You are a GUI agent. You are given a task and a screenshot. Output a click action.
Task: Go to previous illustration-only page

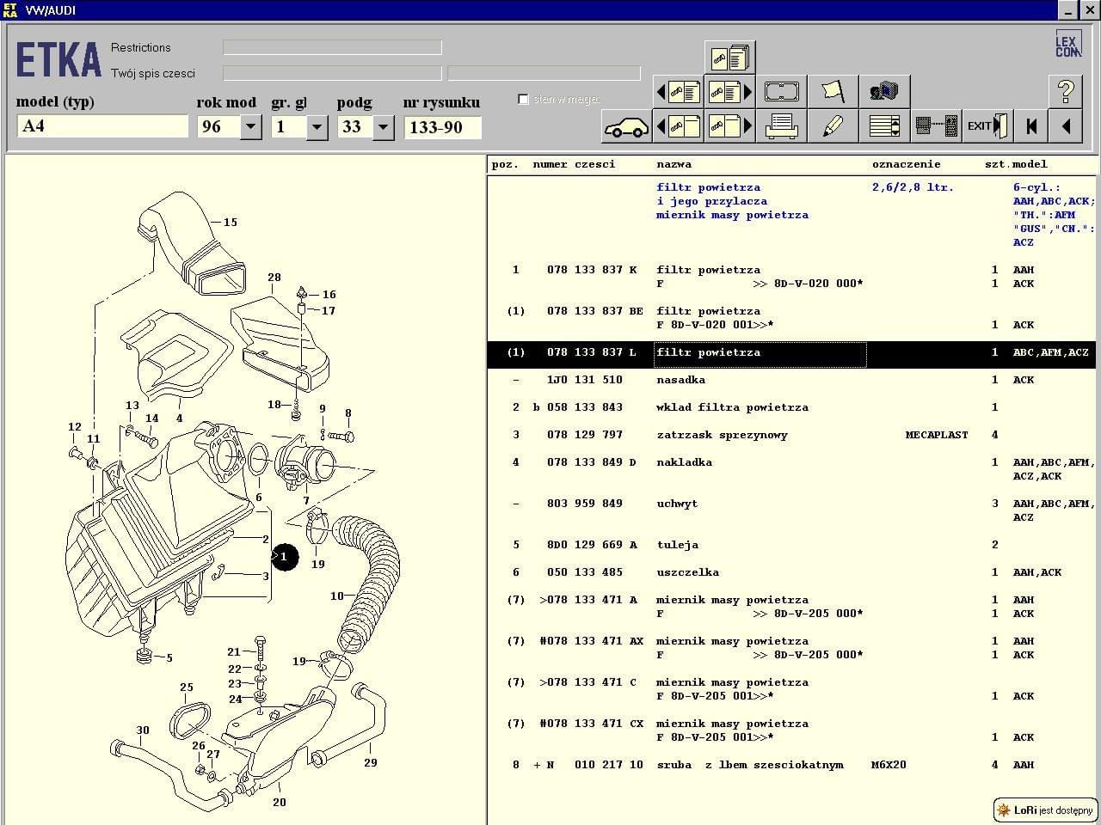(679, 126)
